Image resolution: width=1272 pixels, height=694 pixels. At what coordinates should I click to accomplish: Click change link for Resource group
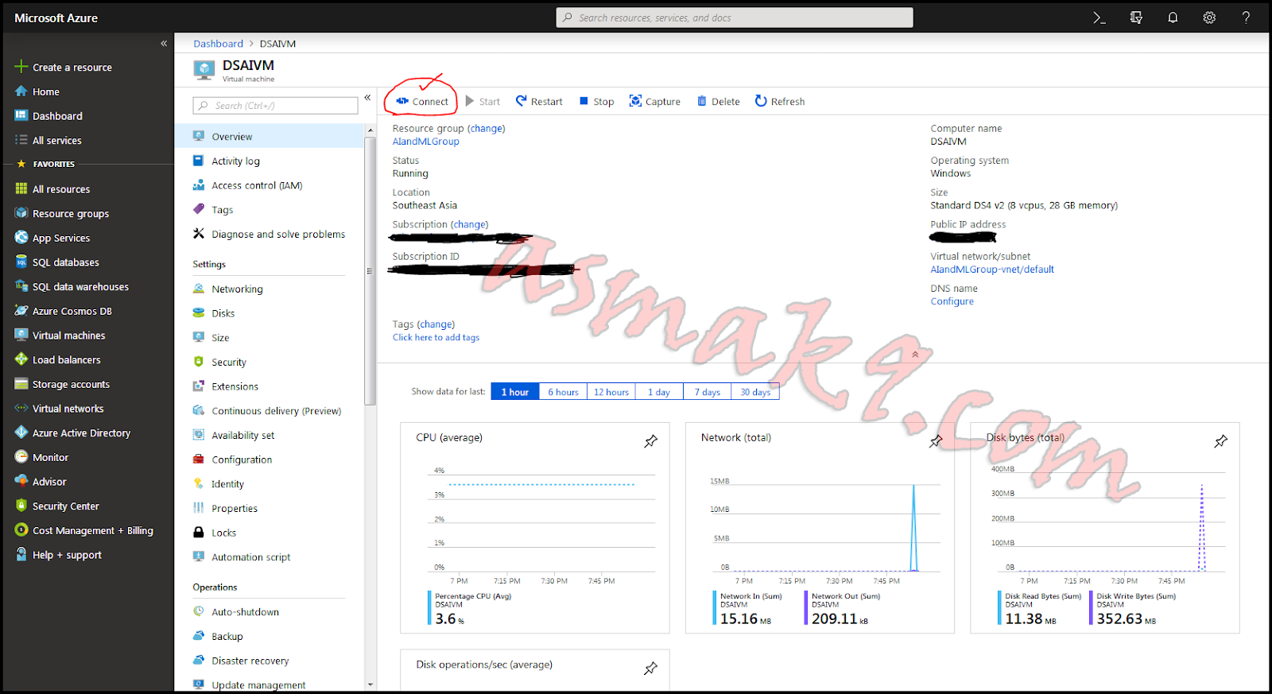click(x=486, y=129)
